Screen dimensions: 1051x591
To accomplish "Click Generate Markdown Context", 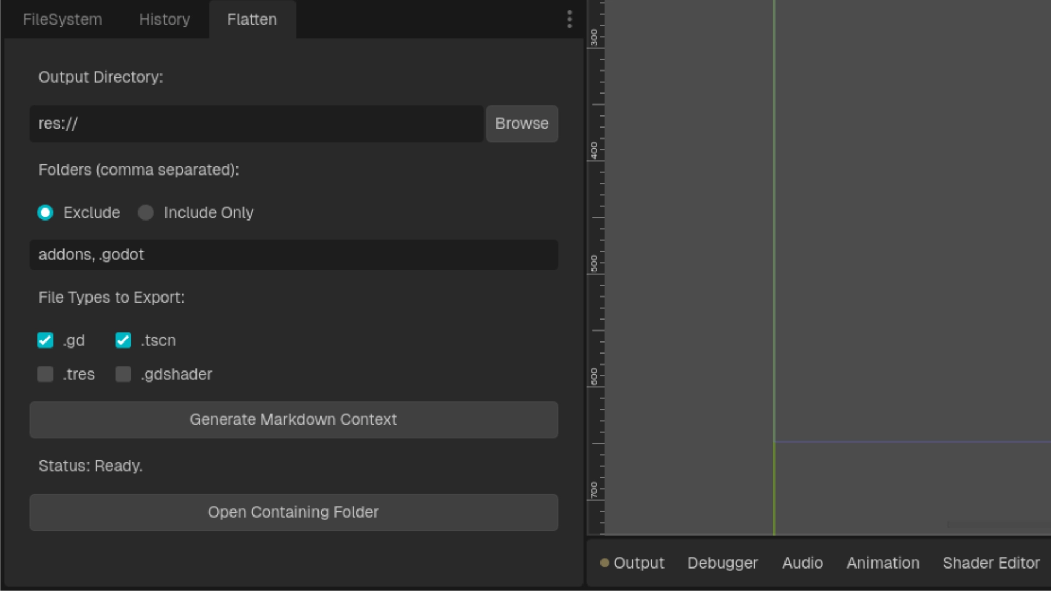I will (293, 420).
